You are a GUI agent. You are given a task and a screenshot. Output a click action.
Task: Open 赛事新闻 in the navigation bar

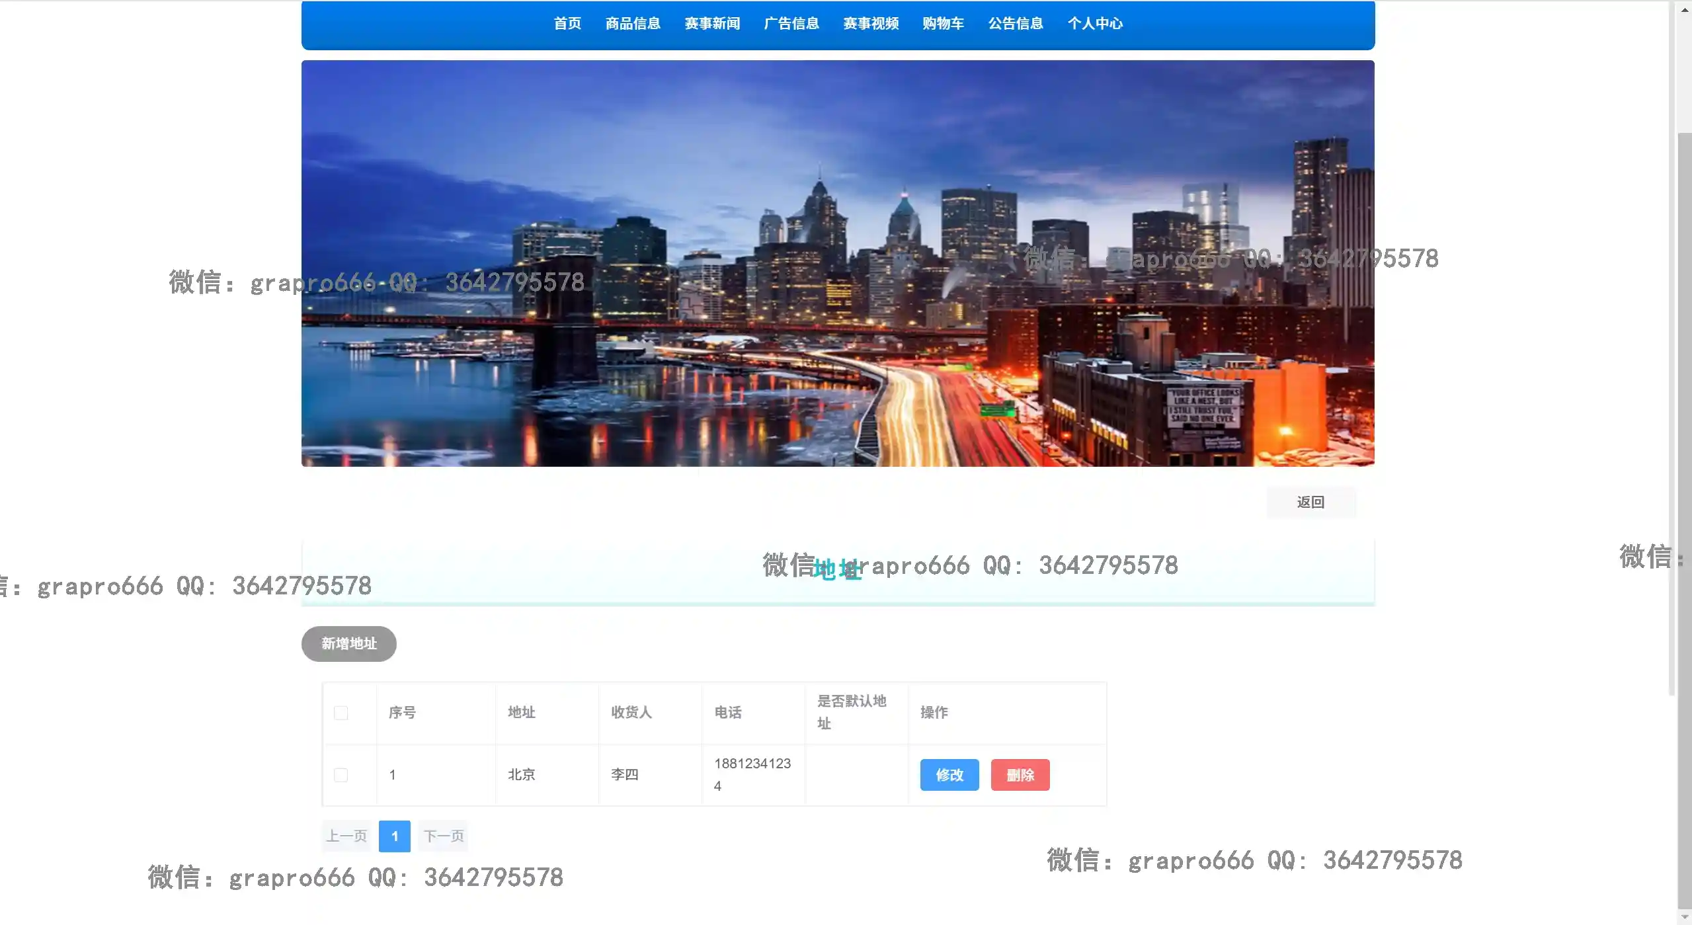(x=712, y=24)
